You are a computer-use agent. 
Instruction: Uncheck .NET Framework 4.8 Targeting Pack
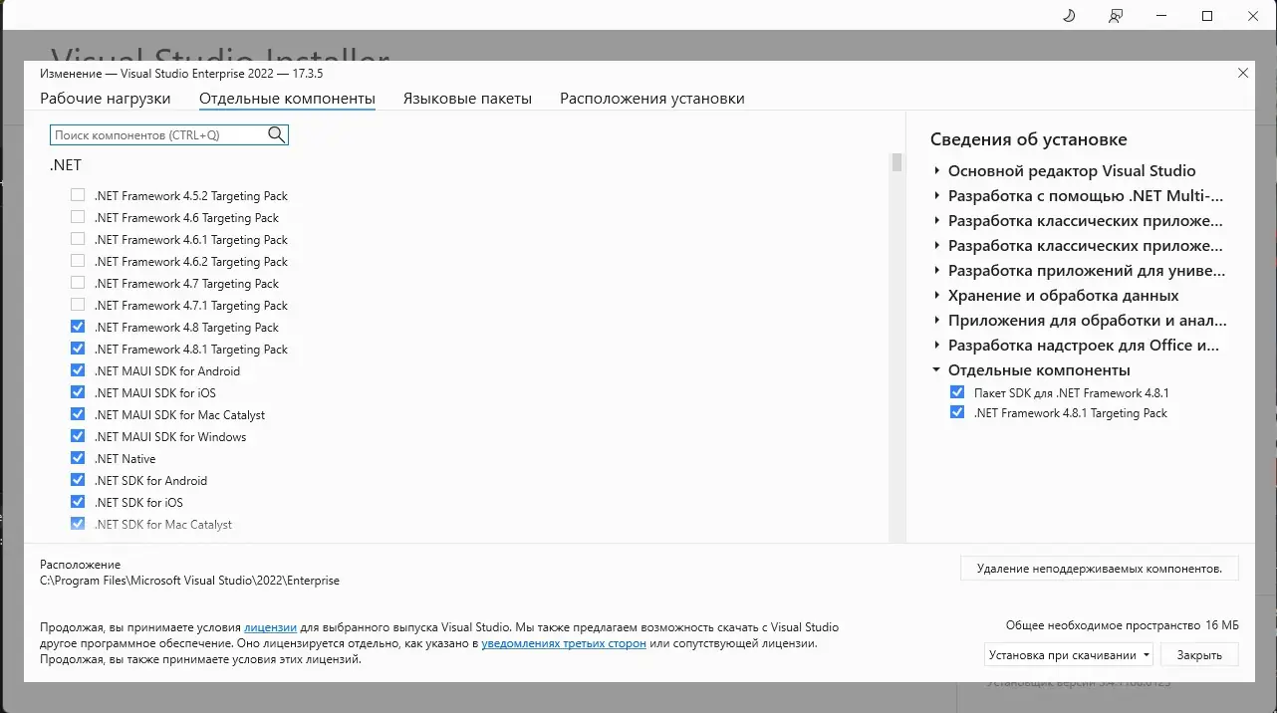78,327
